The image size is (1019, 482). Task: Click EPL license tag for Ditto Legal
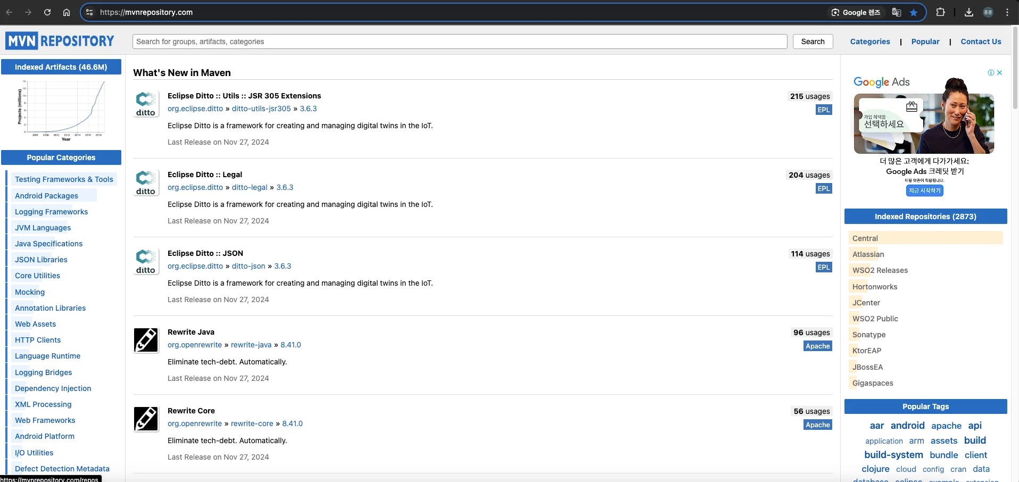coord(824,188)
